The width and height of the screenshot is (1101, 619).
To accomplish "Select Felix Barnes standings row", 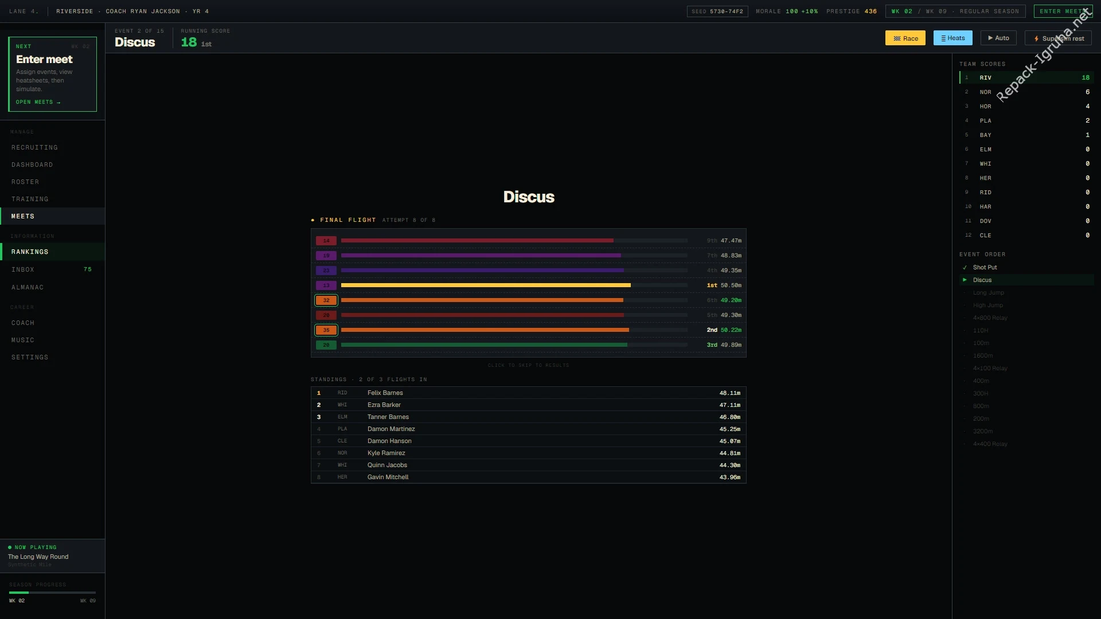I will pos(528,393).
